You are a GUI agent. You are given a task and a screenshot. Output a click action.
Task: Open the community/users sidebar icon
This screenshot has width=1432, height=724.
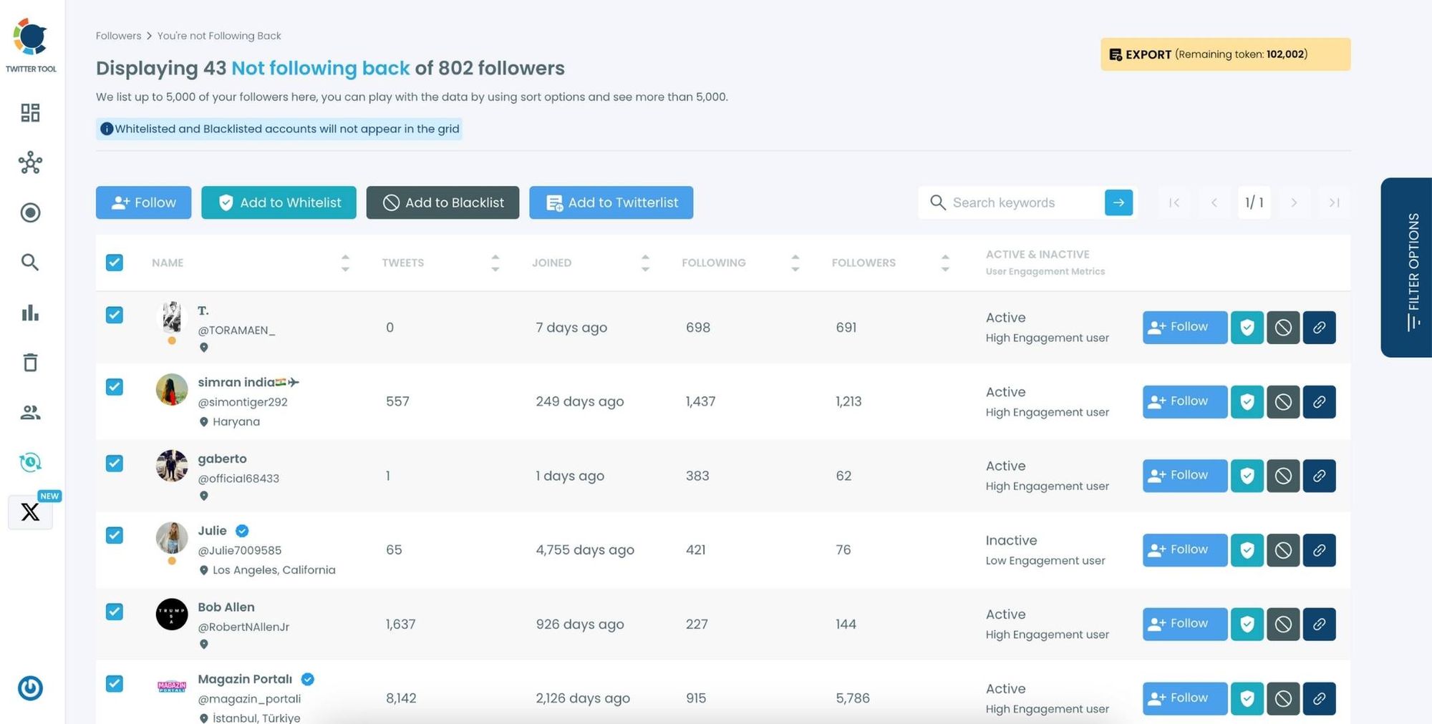point(30,412)
